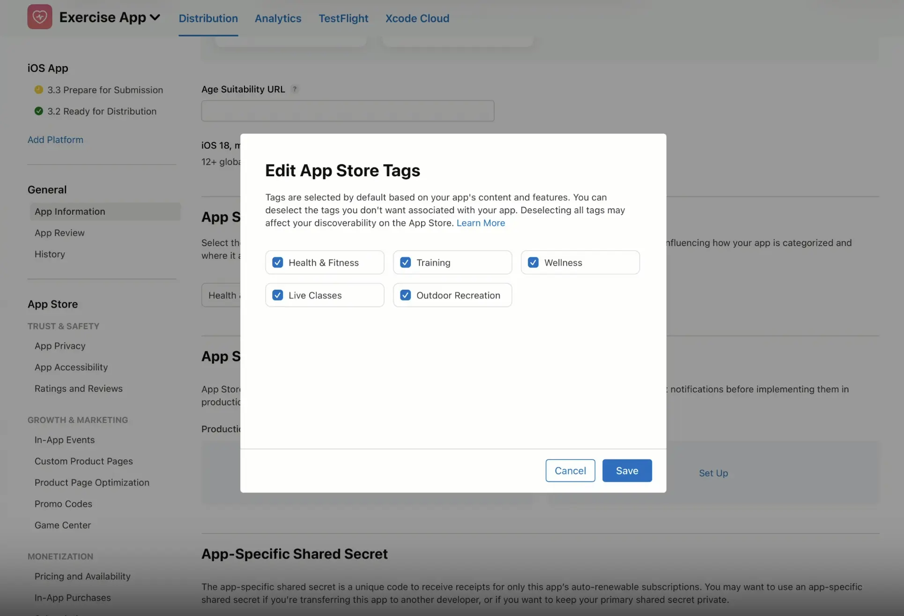Open App Privacy page
The image size is (904, 616).
click(60, 346)
